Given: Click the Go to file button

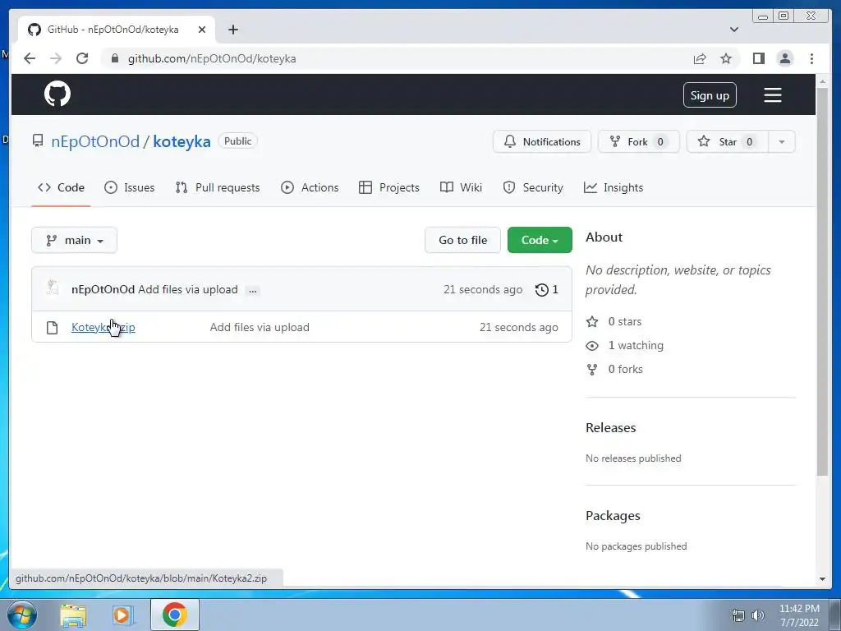Looking at the screenshot, I should point(462,240).
